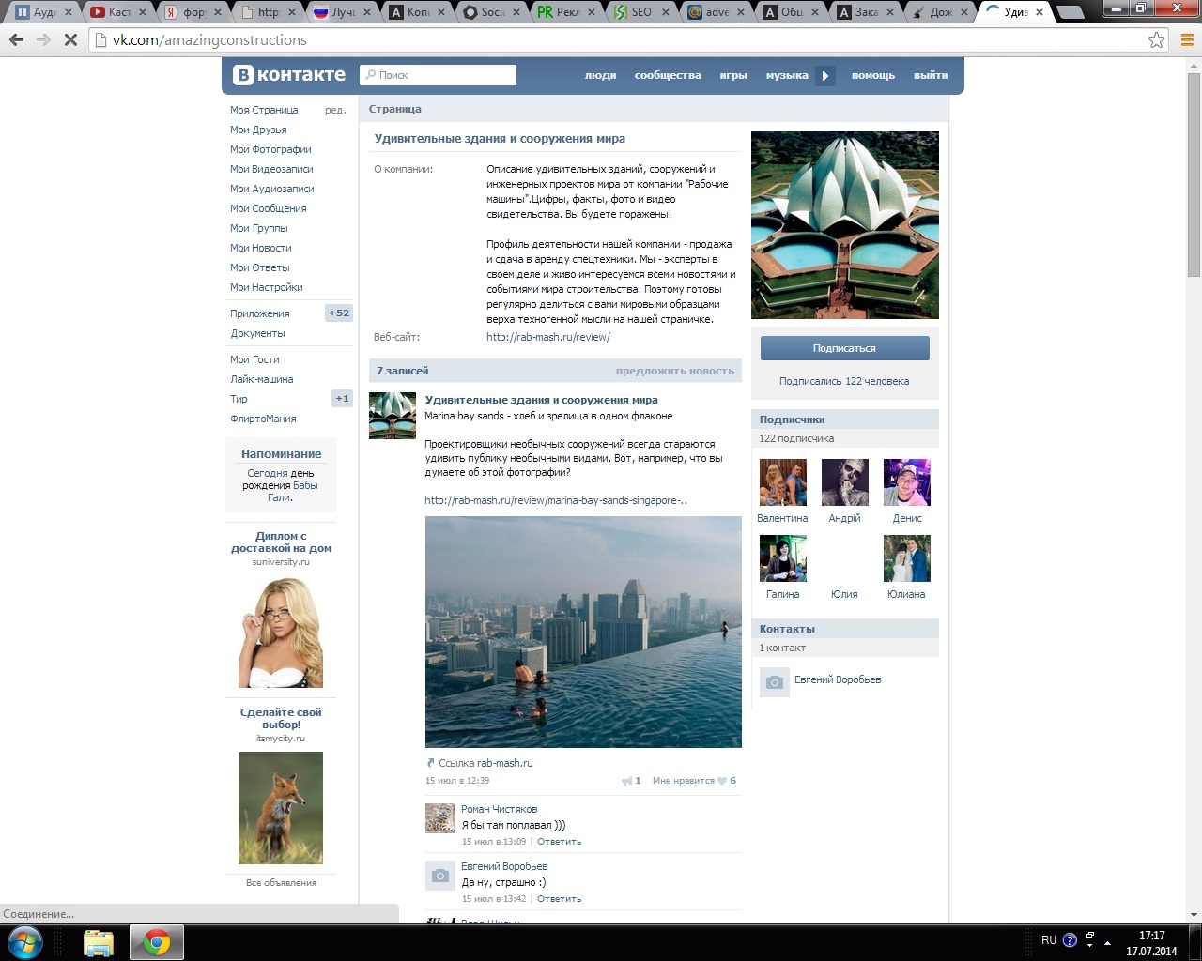The image size is (1202, 961).
Task: Show hidden tray icons arrow
Action: 1107,942
